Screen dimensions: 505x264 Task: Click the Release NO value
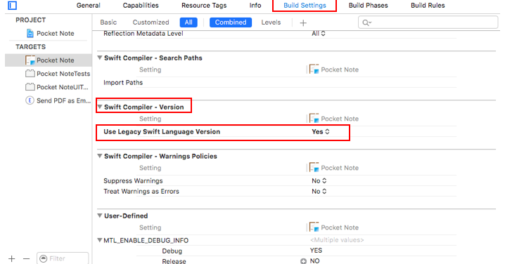[x=314, y=260]
